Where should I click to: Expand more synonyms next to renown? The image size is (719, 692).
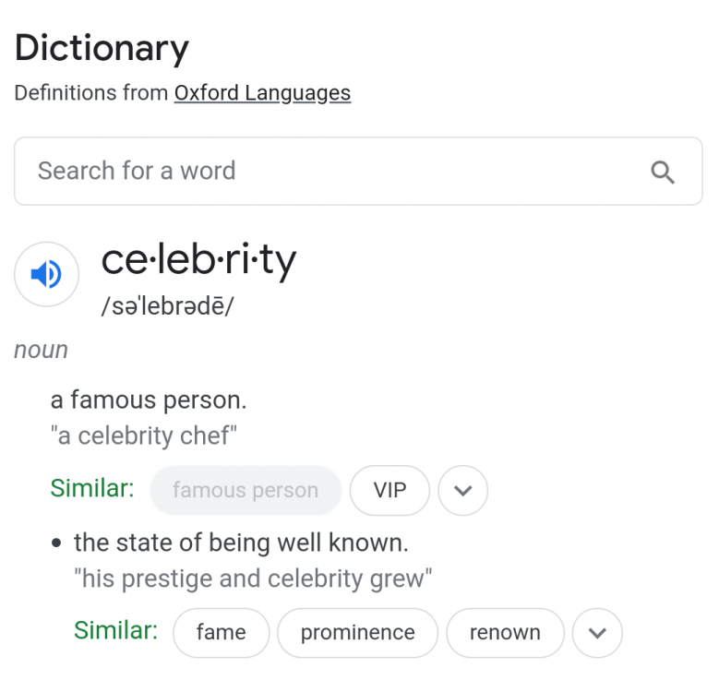[597, 633]
